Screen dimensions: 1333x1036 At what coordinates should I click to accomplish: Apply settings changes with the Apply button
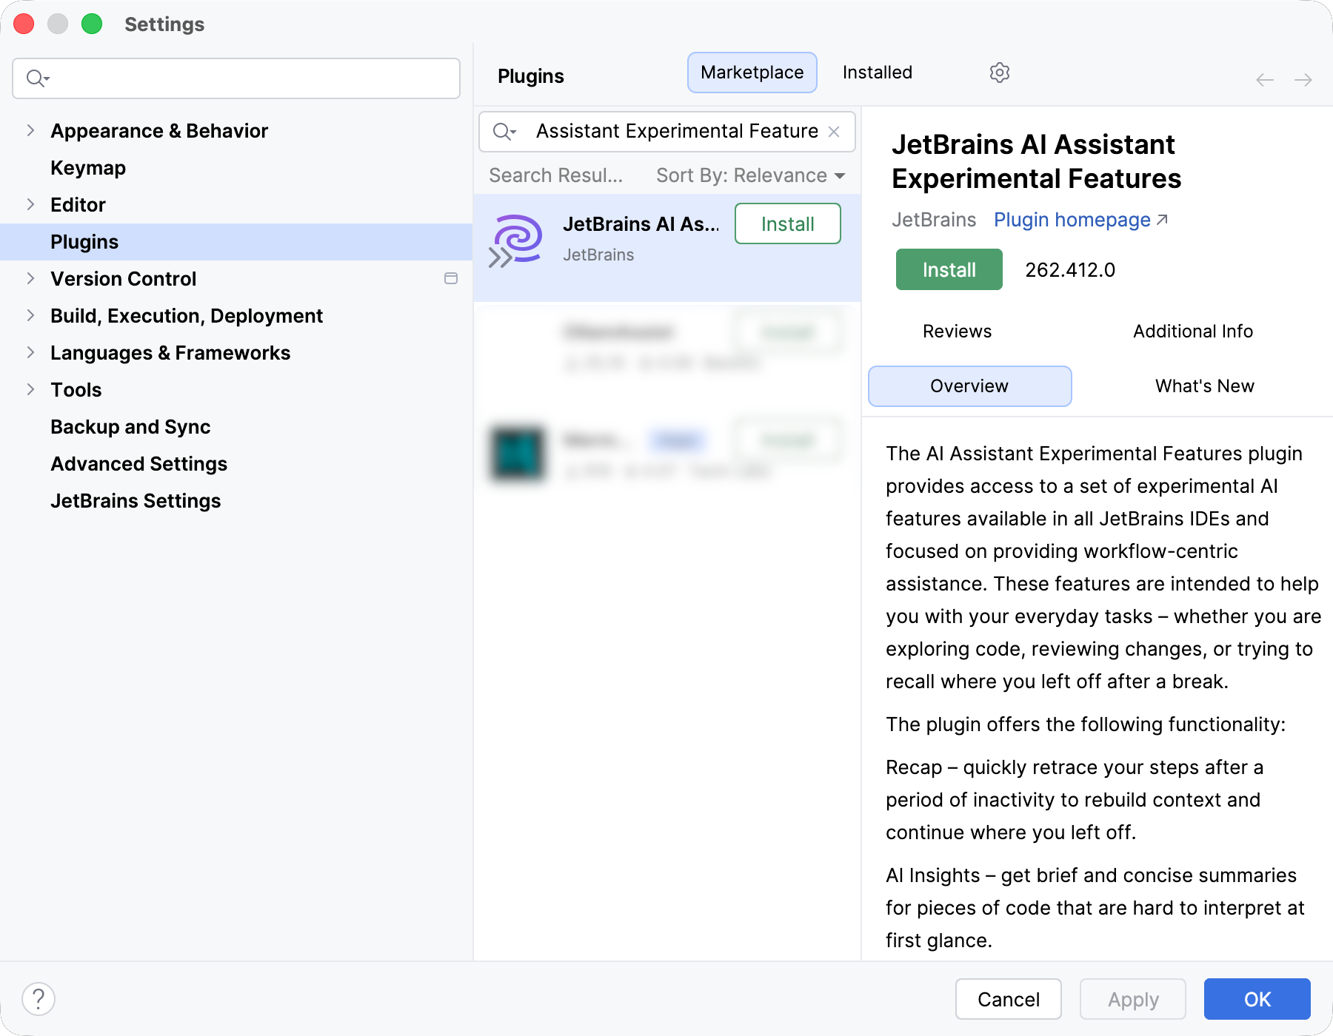point(1132,999)
